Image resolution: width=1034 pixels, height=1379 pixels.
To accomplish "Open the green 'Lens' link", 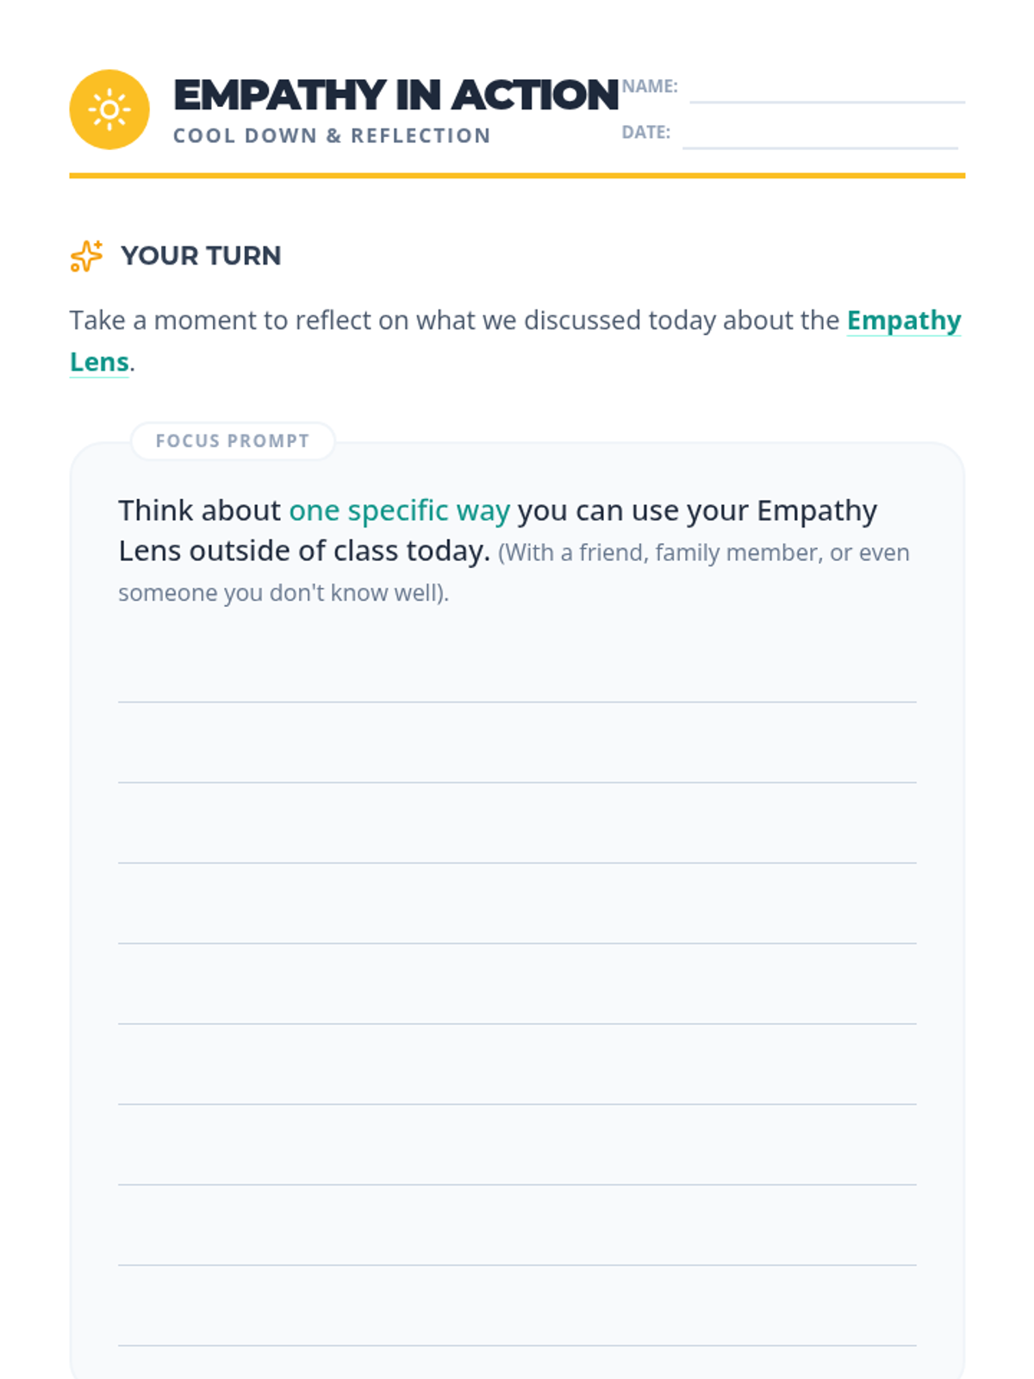I will point(99,362).
